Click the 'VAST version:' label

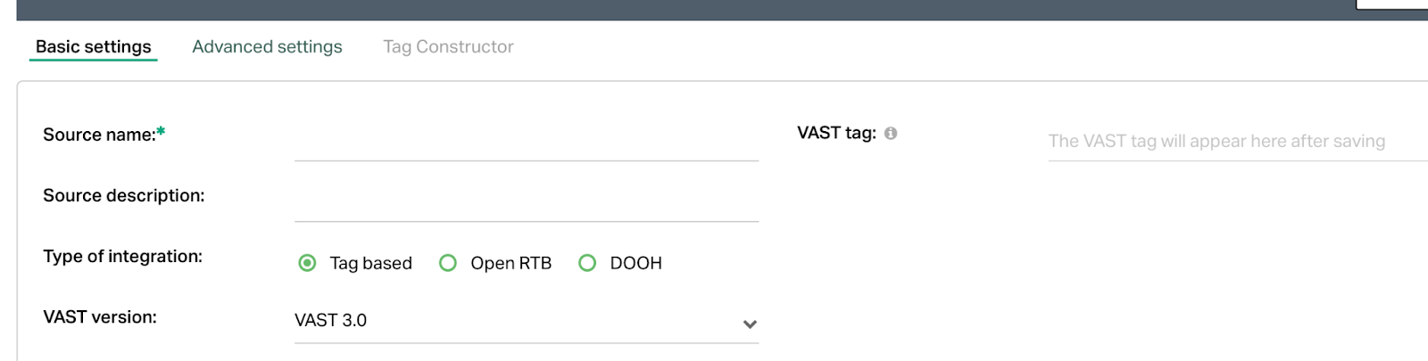(100, 317)
